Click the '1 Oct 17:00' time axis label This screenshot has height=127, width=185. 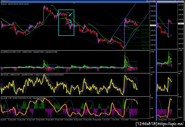[x=115, y=120]
